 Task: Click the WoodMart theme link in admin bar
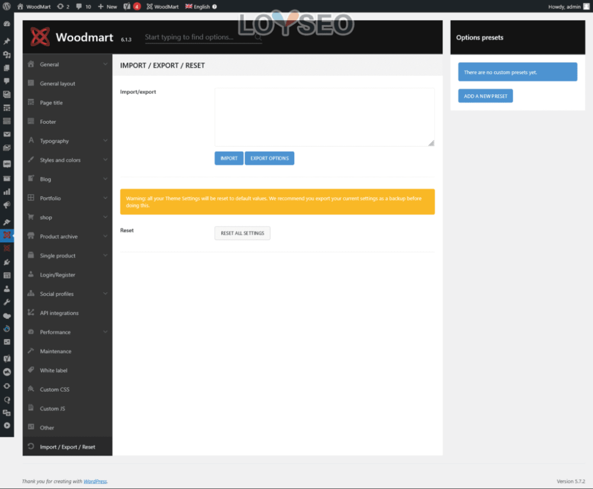point(162,7)
